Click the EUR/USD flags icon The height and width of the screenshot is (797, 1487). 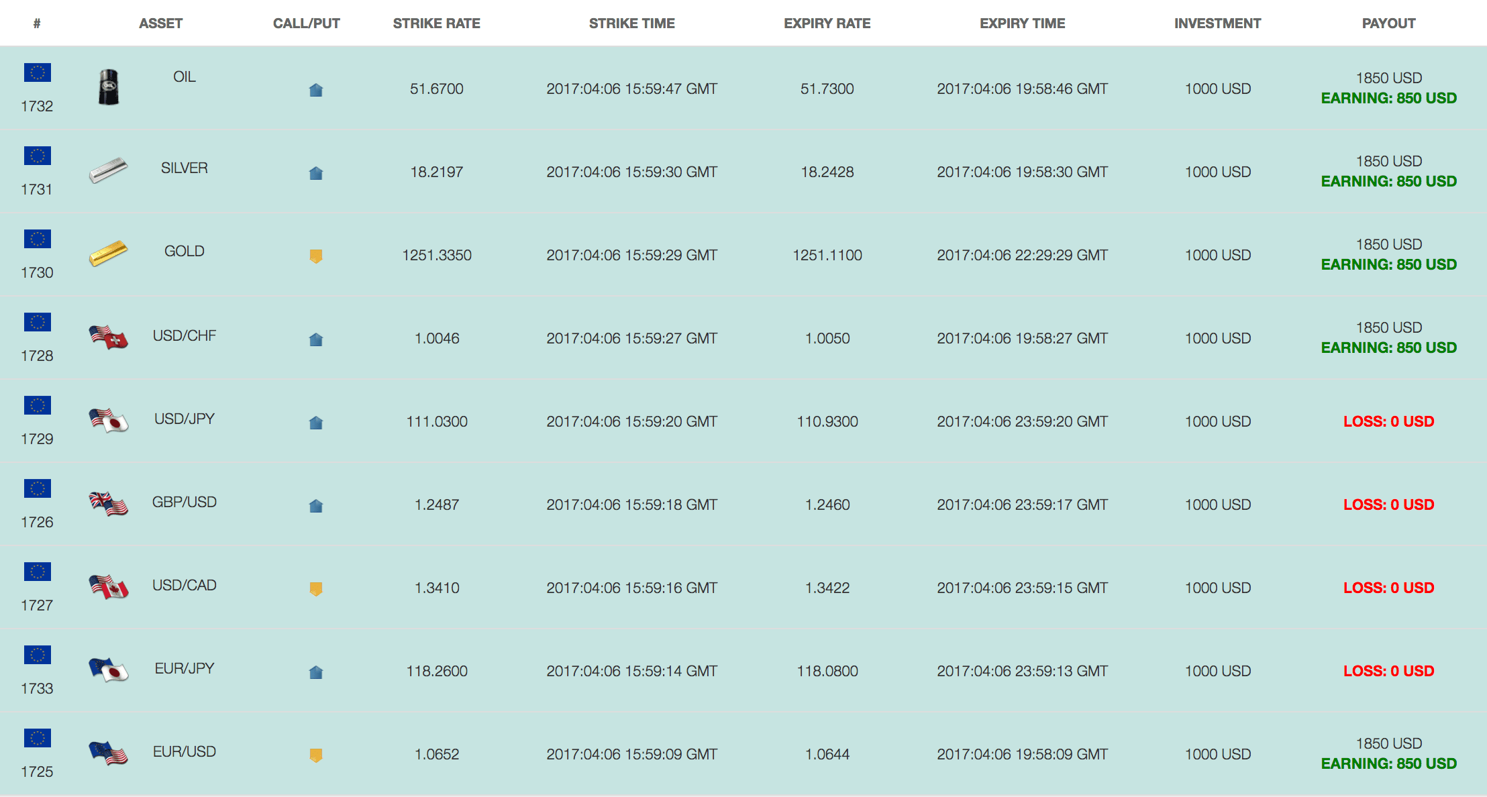click(x=108, y=753)
